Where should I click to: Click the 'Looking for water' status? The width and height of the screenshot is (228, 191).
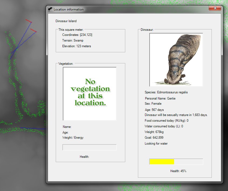[x=156, y=144]
